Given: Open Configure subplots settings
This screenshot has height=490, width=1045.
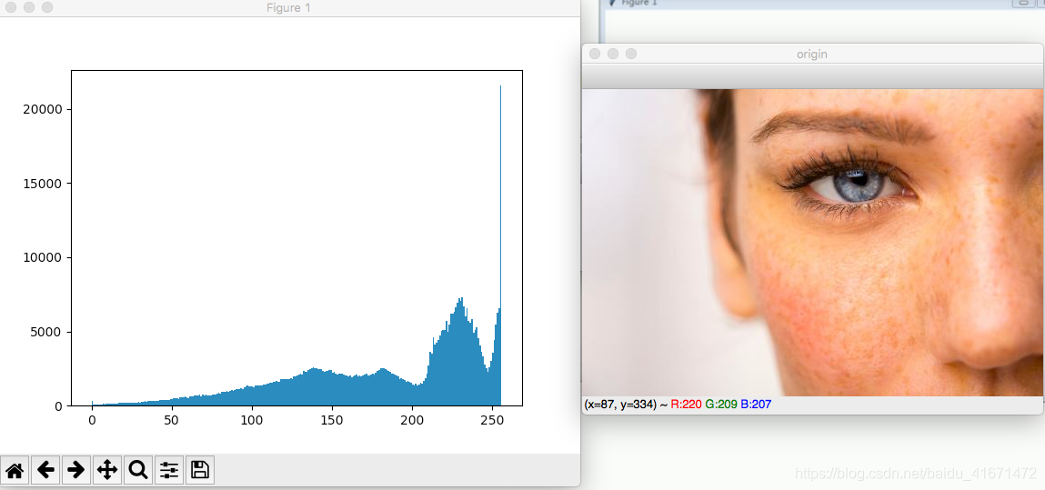Looking at the screenshot, I should [x=169, y=470].
